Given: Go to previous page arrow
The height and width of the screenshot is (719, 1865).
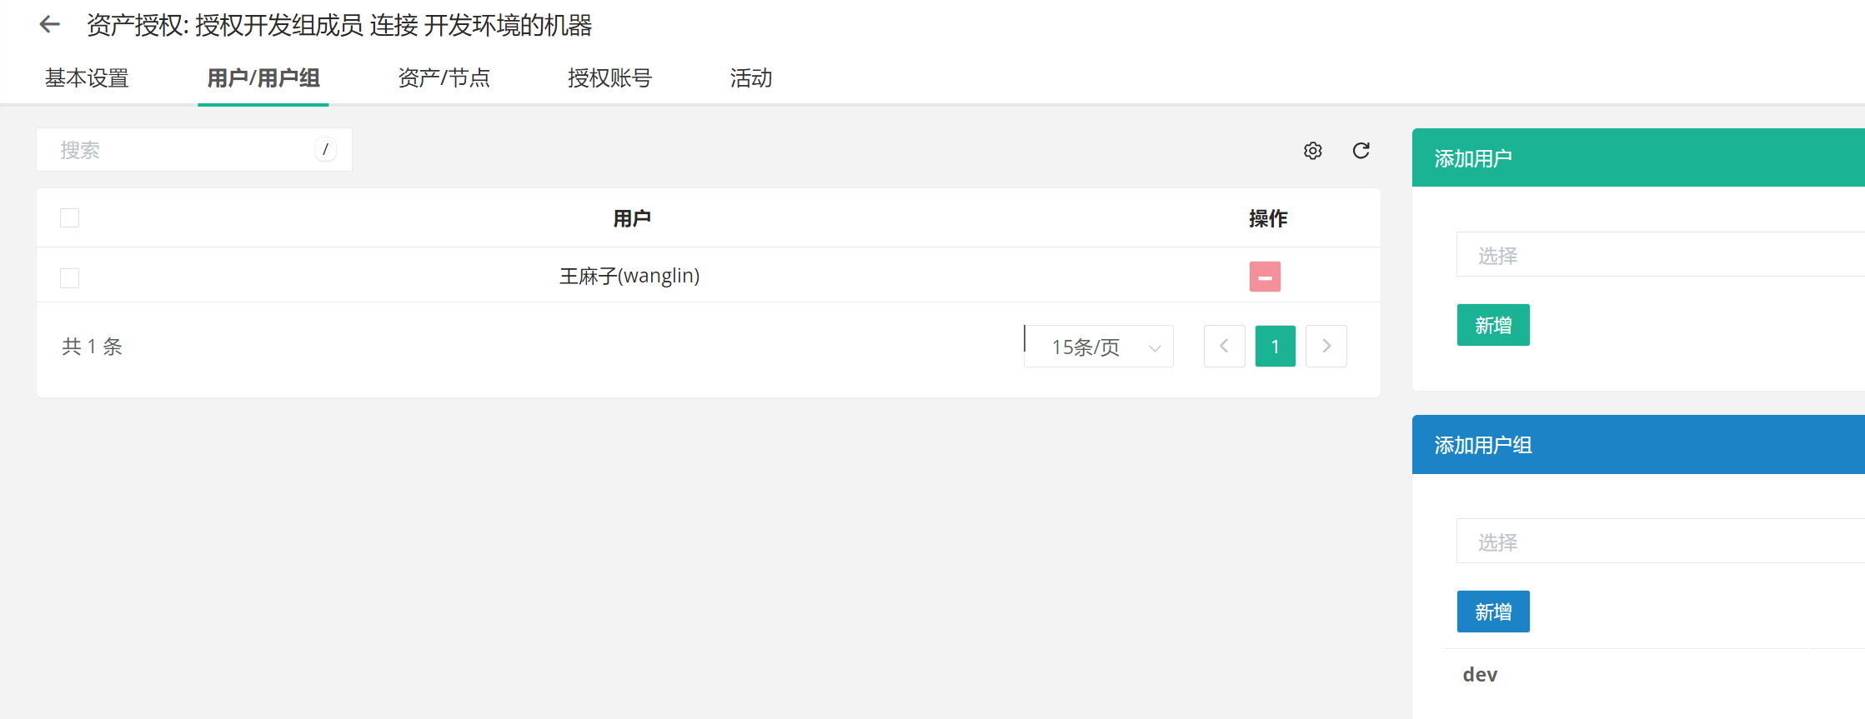Looking at the screenshot, I should point(1224,347).
